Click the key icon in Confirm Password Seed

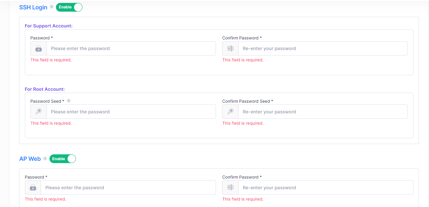tap(230, 112)
